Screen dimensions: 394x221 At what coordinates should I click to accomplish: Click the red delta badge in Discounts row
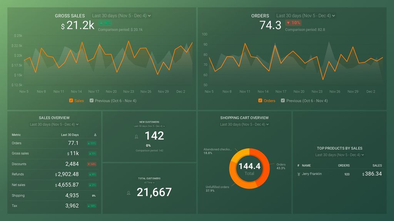click(92, 164)
